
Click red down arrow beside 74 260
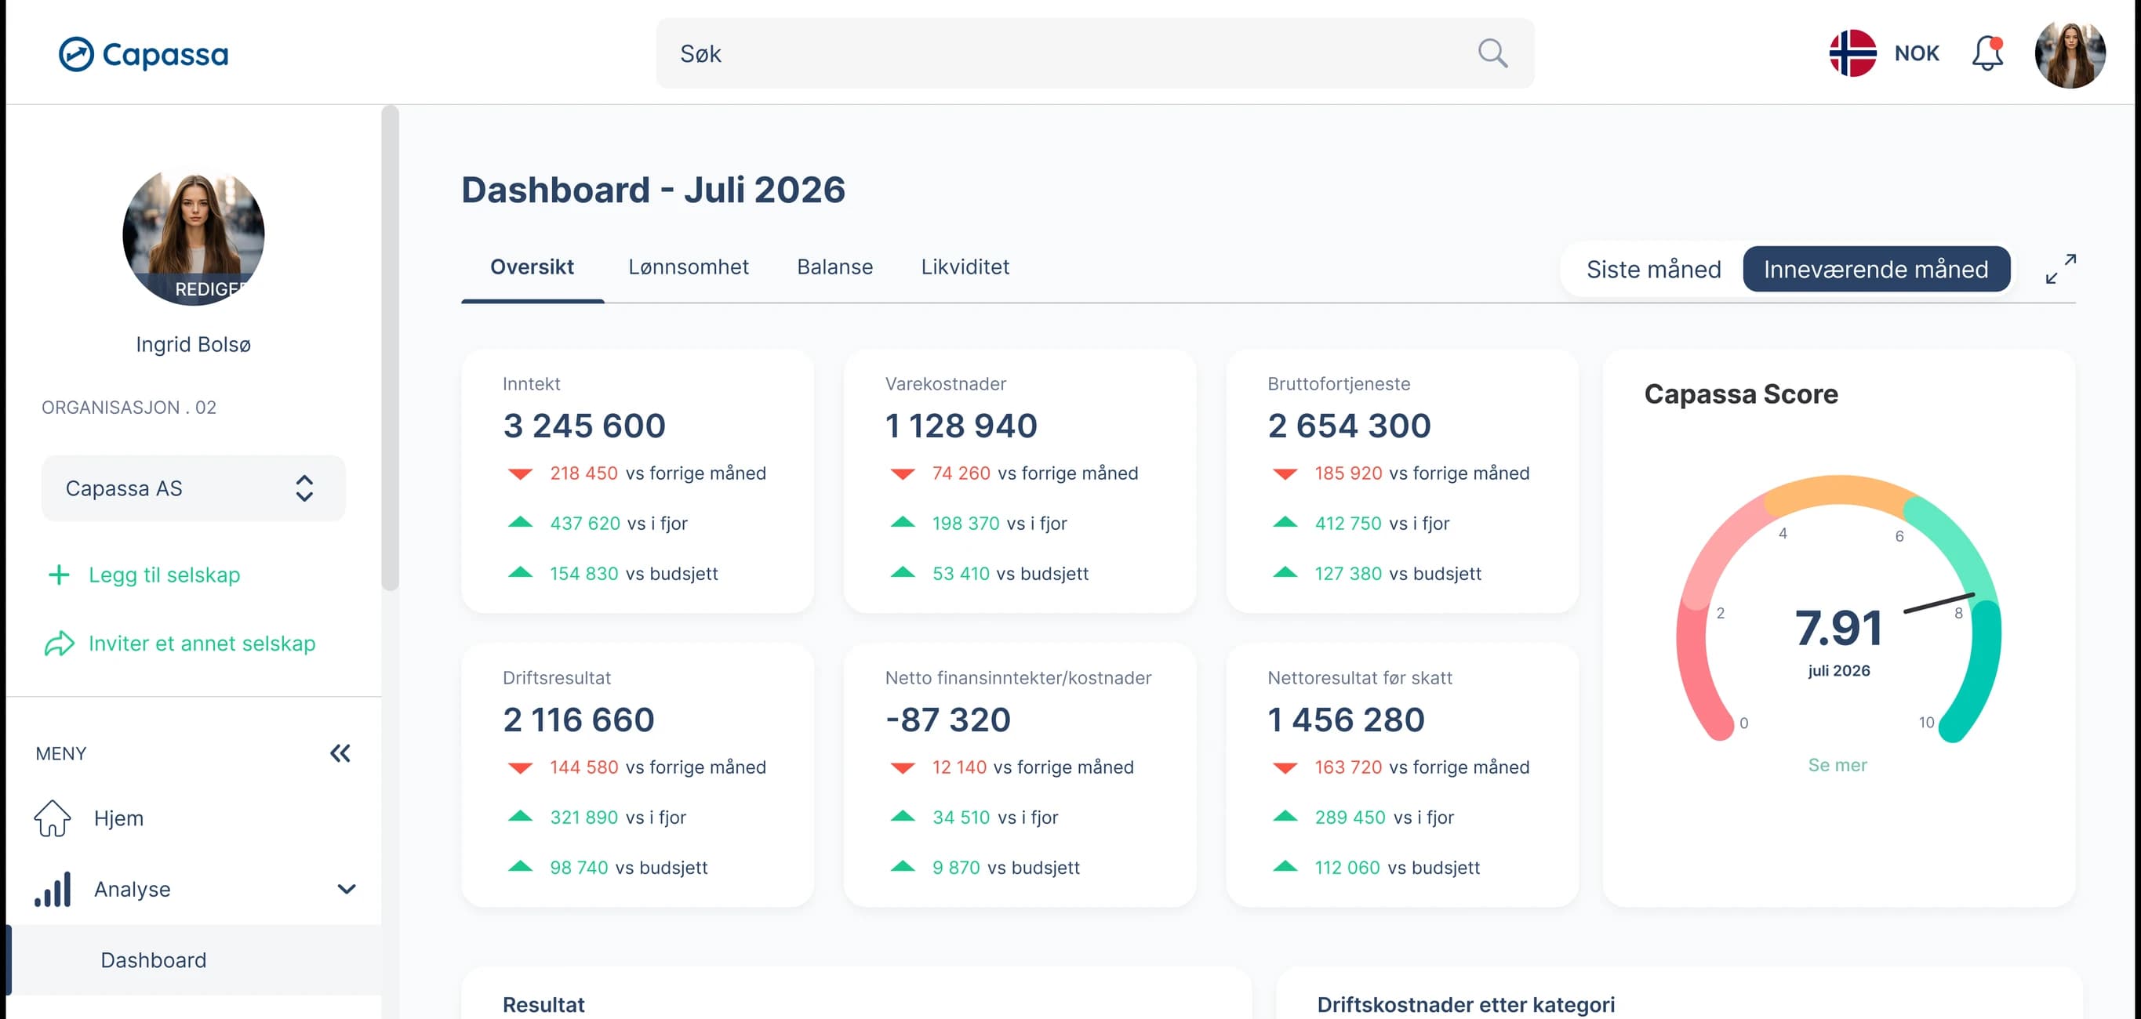pyautogui.click(x=903, y=473)
